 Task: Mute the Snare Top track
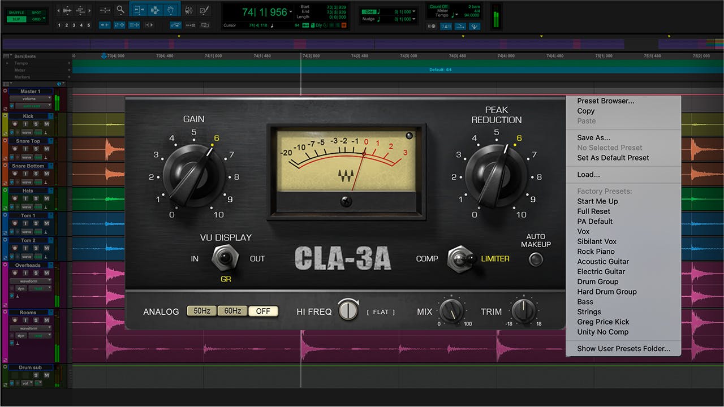46,149
